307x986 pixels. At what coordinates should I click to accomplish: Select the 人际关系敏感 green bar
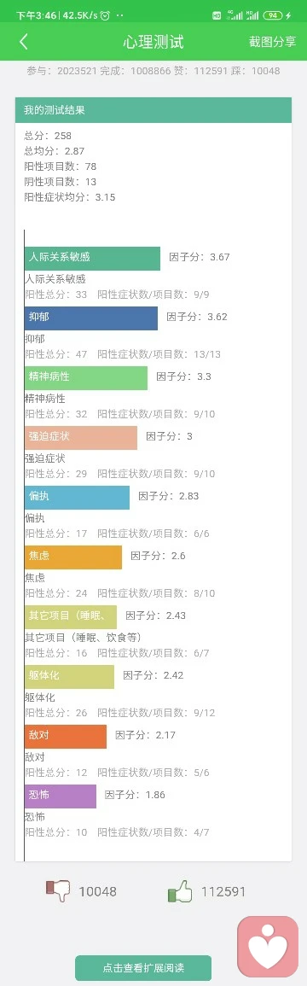pyautogui.click(x=92, y=258)
